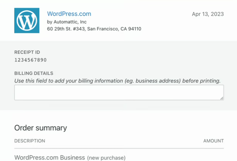237x161 pixels.
Task: Select the San Francisco street address line
Action: click(x=94, y=29)
